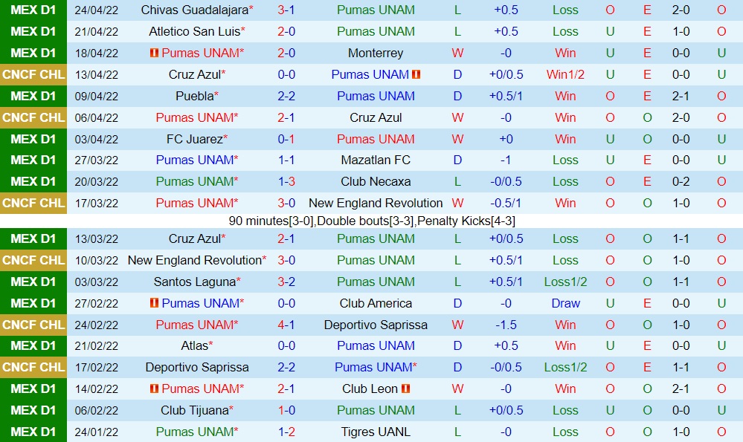Click the 4-1 score against Deportivo Saprissa
This screenshot has height=442, width=743.
click(x=286, y=325)
